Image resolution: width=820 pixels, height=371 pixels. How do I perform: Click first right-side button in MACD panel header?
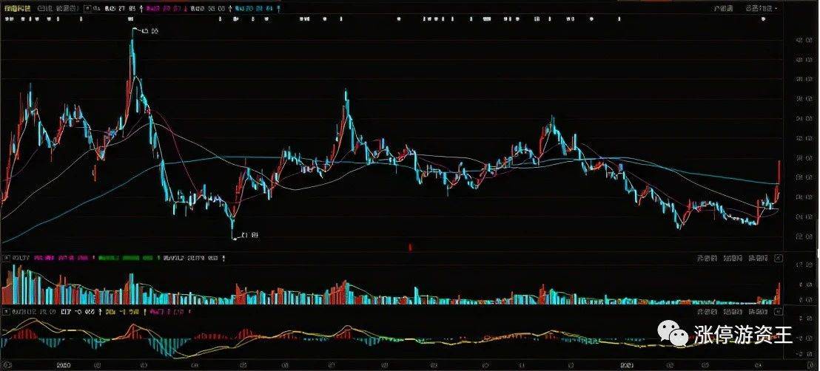point(707,312)
